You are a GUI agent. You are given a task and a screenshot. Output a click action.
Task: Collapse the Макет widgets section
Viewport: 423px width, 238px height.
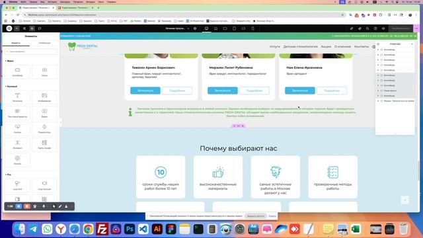[9, 61]
